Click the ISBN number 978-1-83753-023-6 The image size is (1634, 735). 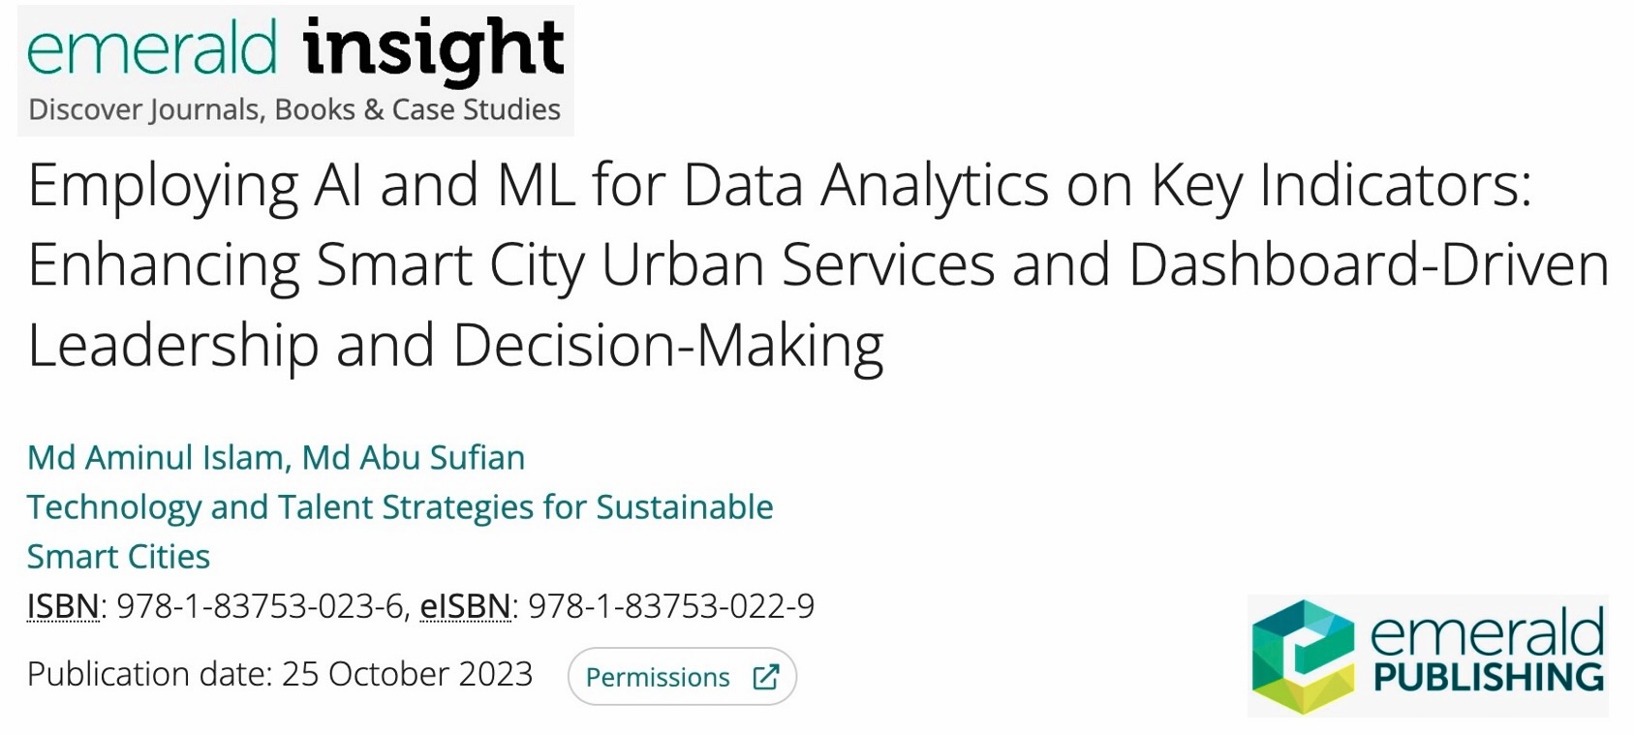tap(260, 606)
